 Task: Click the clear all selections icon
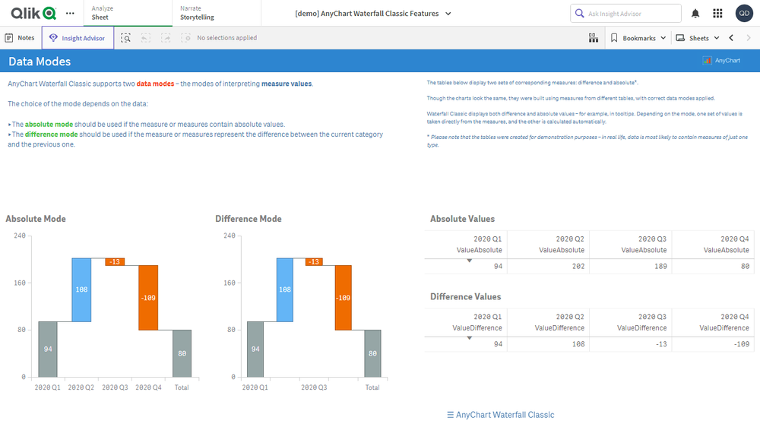tap(185, 38)
